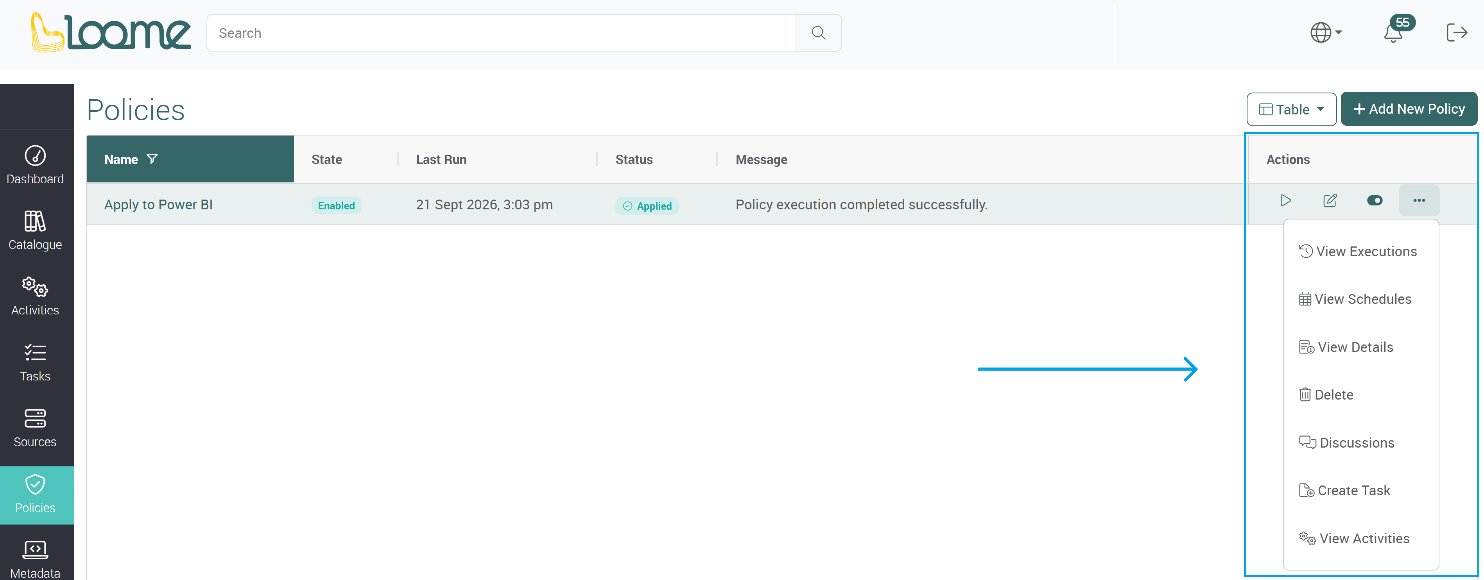Select Create Task from the menu
The height and width of the screenshot is (580, 1484).
(1361, 490)
